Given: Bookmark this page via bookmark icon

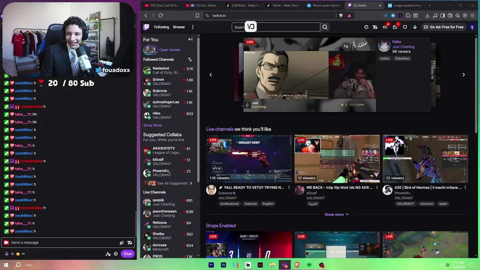Looking at the screenshot, I should coord(197,15).
